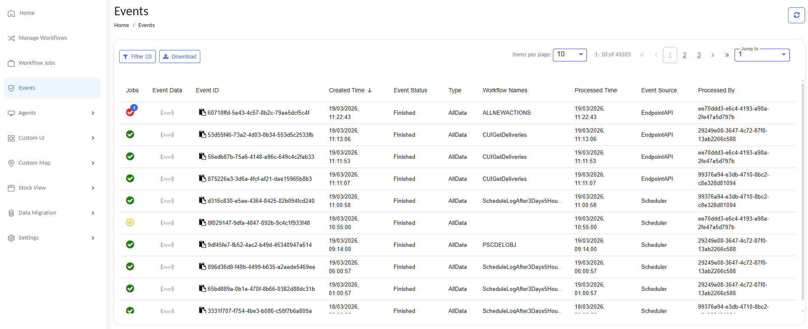Click the refresh icon button
808x329 pixels.
796,15
